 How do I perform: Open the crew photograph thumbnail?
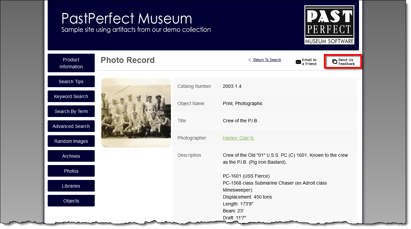click(136, 113)
